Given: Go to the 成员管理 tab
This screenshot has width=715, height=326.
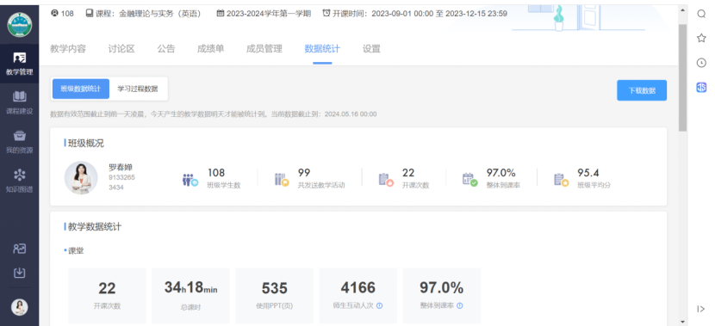Looking at the screenshot, I should 264,49.
